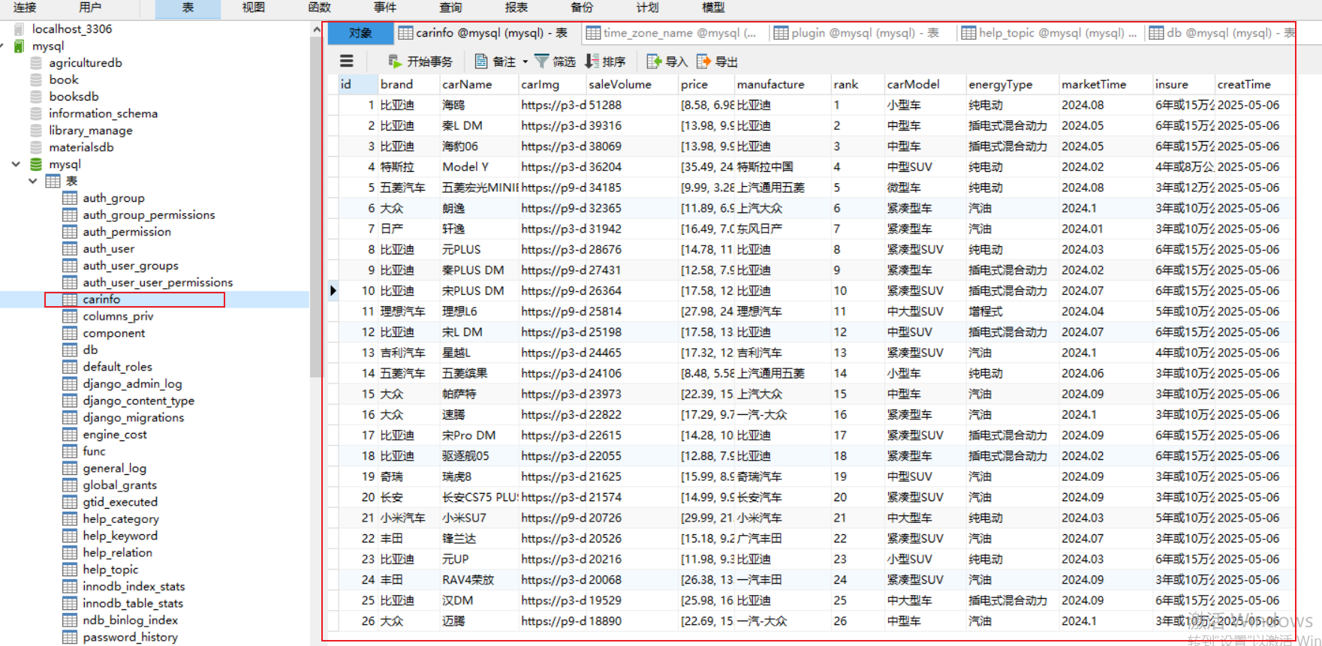The width and height of the screenshot is (1322, 646).
Task: Click the 导入 import icon
Action: coord(654,62)
